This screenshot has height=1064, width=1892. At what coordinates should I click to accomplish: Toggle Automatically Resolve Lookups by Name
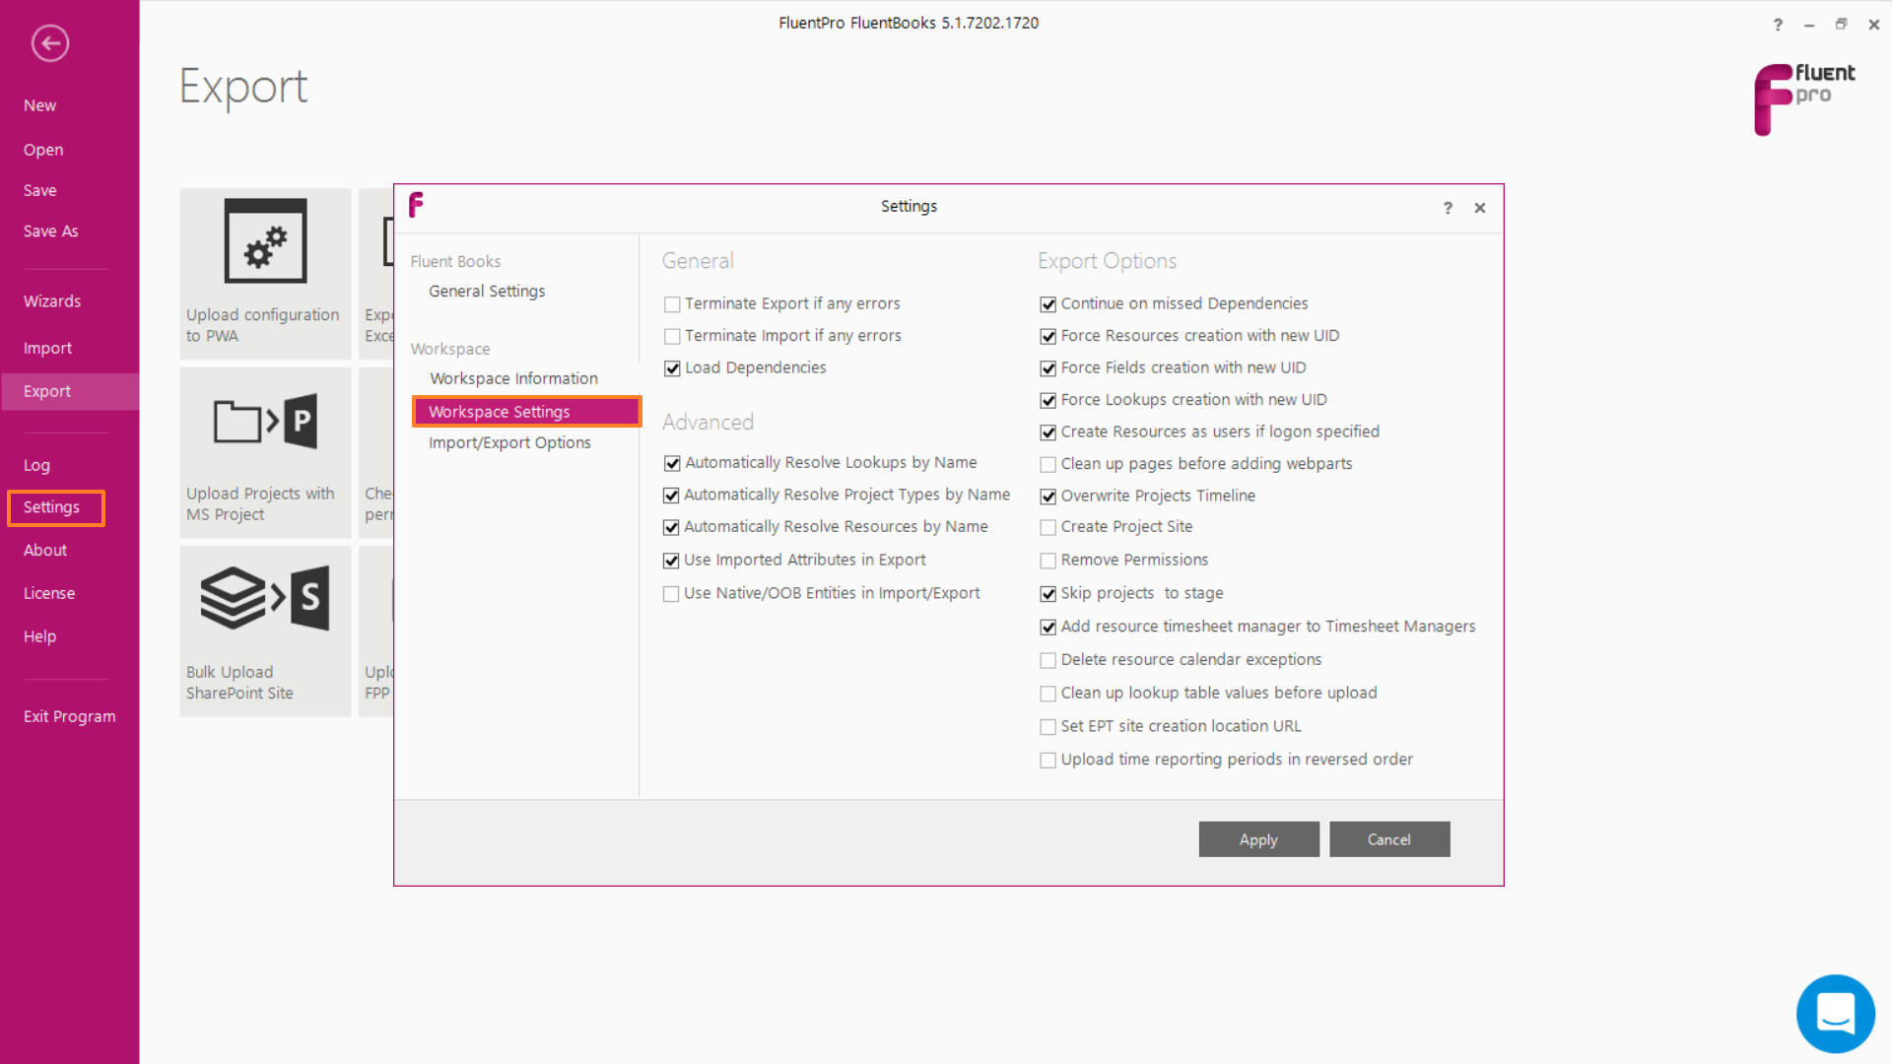coord(672,463)
